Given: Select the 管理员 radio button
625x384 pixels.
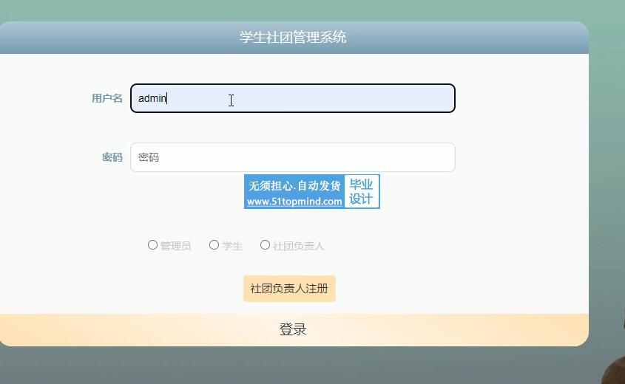Looking at the screenshot, I should click(x=152, y=244).
